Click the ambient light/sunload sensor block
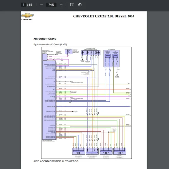The height and width of the screenshot is (169, 169). pos(90,53)
